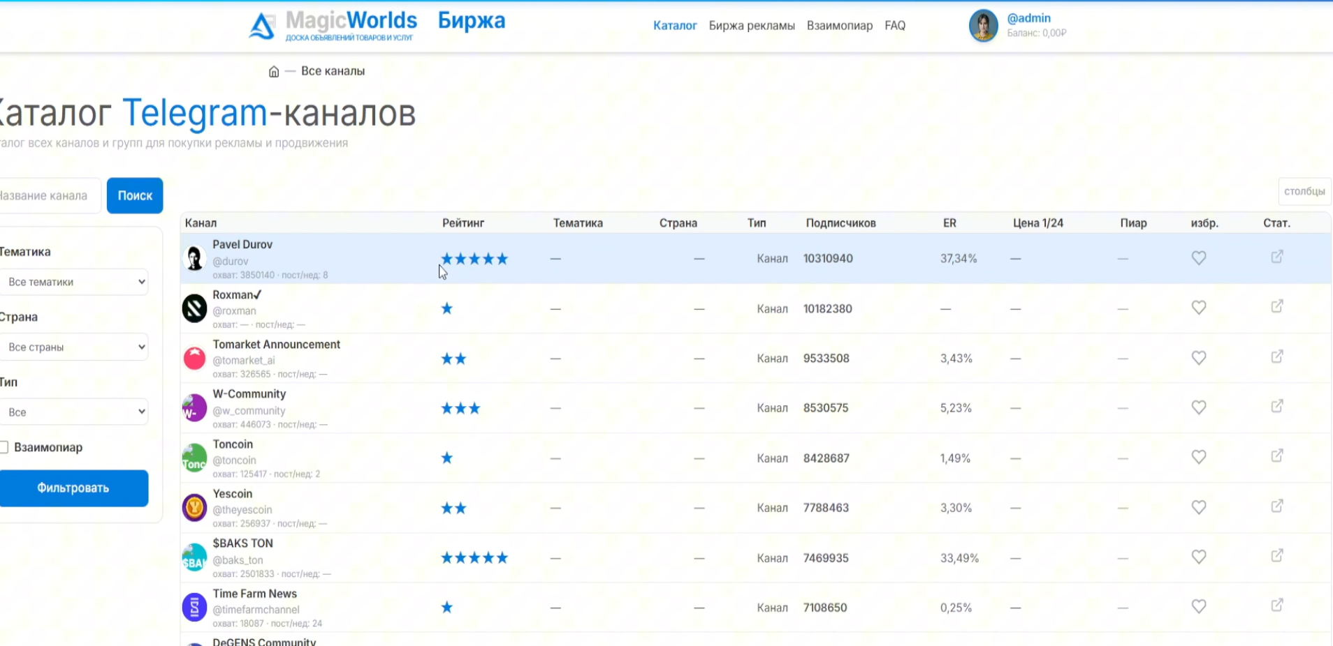This screenshot has height=646, width=1333.
Task: Click the Toncoin green avatar
Action: pos(194,458)
